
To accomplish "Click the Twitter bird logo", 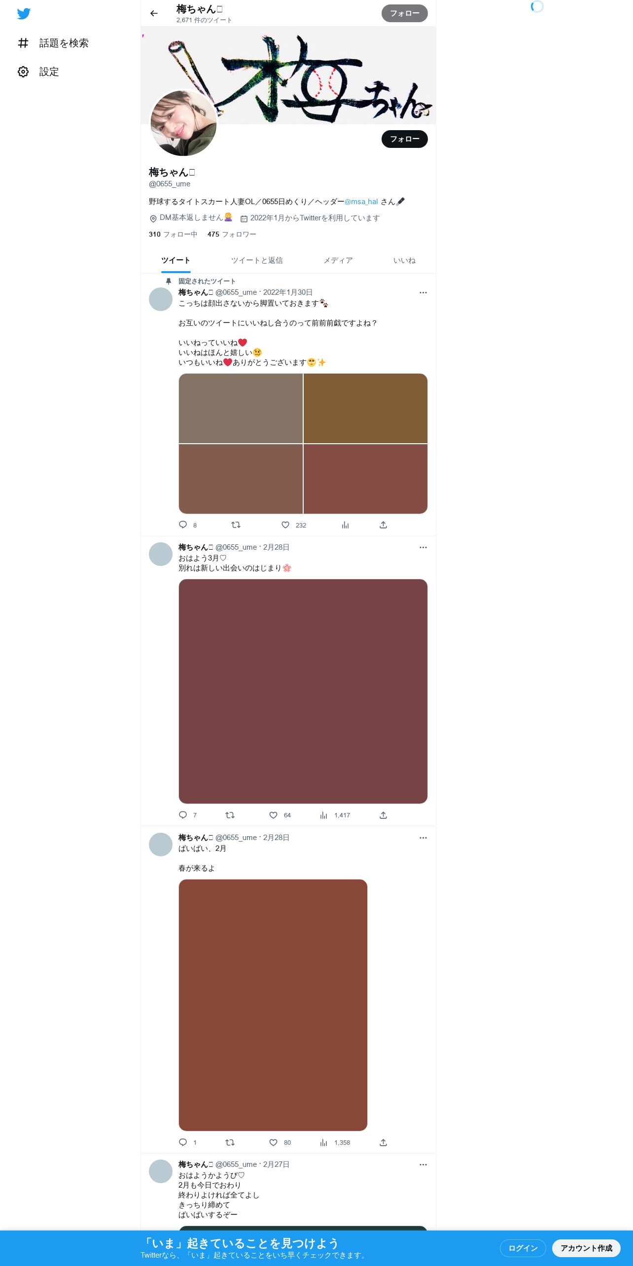I will point(24,14).
